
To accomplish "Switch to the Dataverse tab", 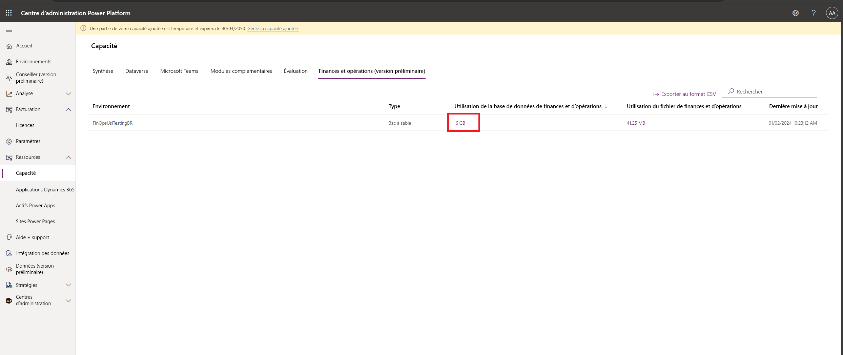I will tap(137, 71).
